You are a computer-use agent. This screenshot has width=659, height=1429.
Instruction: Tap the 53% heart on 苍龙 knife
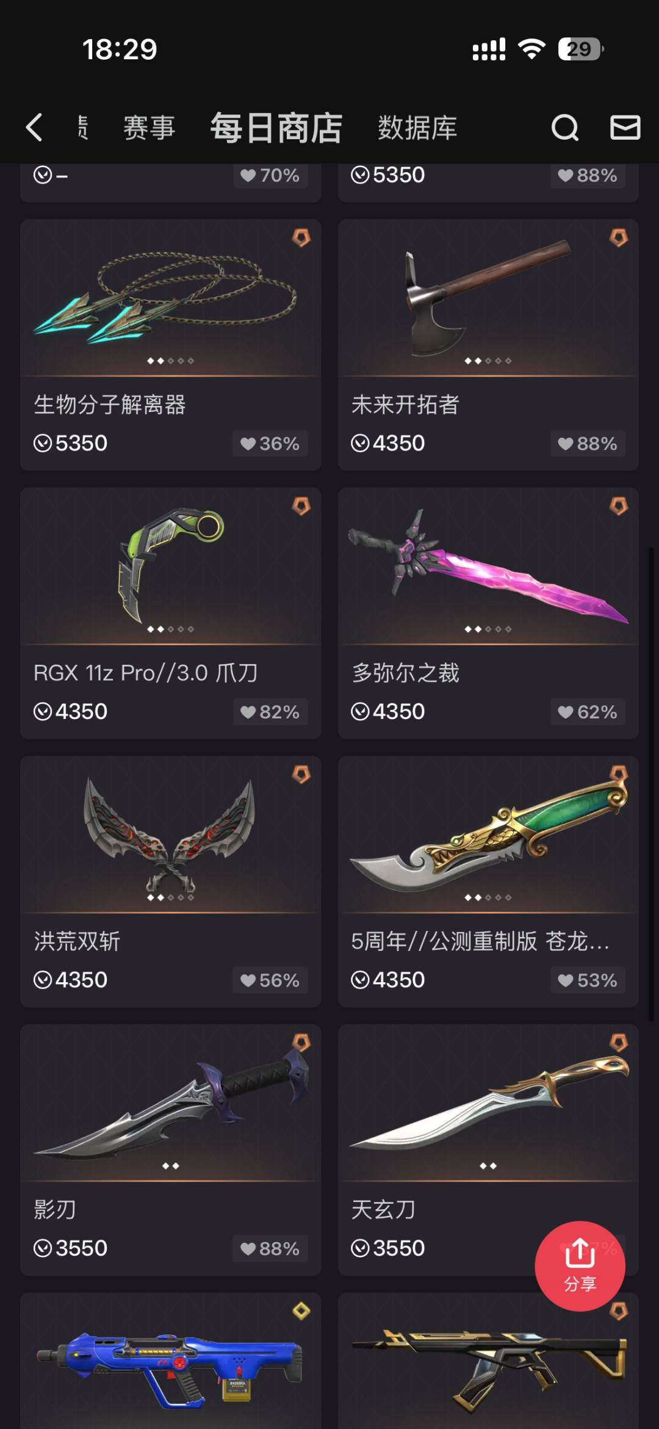[x=588, y=980]
